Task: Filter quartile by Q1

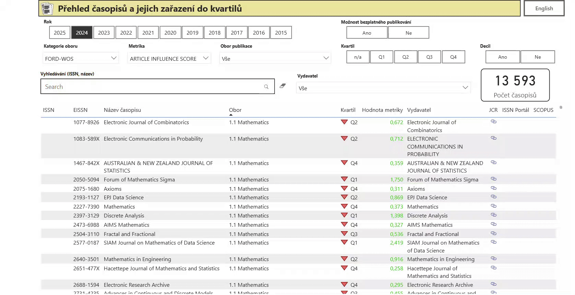Action: pyautogui.click(x=382, y=57)
